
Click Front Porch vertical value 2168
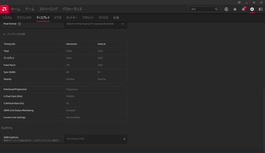100,65
